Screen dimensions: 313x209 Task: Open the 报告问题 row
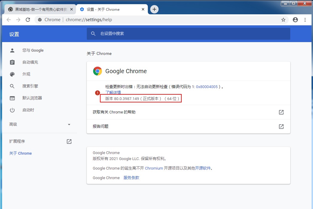coord(189,127)
